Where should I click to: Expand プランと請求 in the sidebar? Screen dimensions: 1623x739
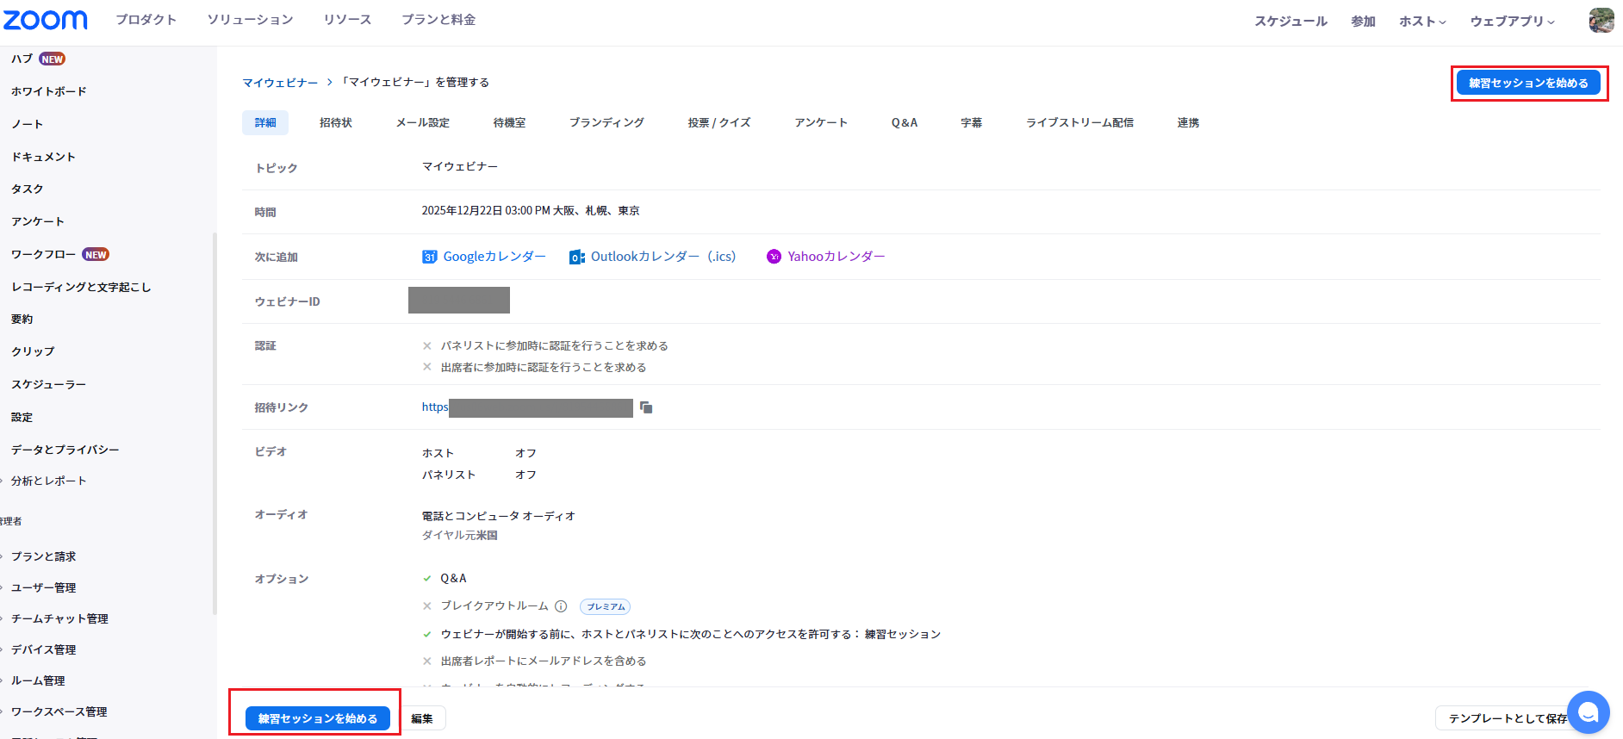(43, 556)
